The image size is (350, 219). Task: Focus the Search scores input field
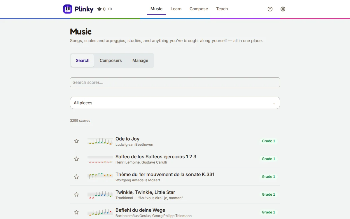click(x=175, y=82)
